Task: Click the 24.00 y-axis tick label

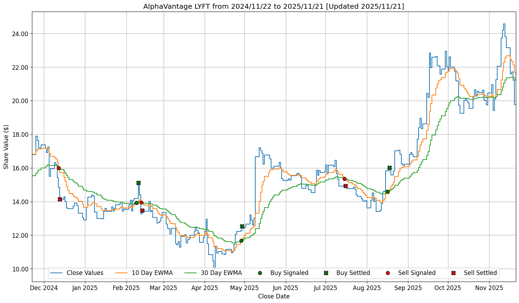Action: click(x=20, y=34)
